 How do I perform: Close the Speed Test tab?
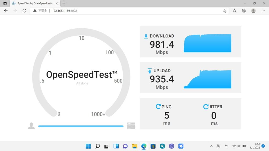tap(57, 3)
